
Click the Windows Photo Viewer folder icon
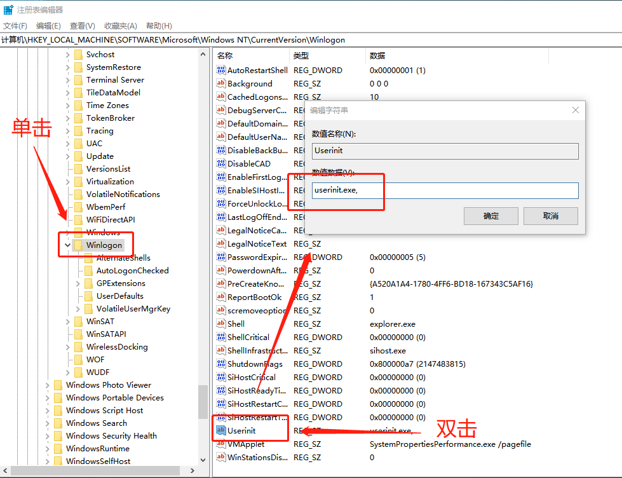pos(58,385)
